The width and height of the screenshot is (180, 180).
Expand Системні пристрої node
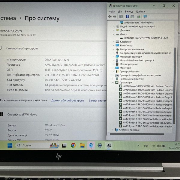click(x=112, y=130)
